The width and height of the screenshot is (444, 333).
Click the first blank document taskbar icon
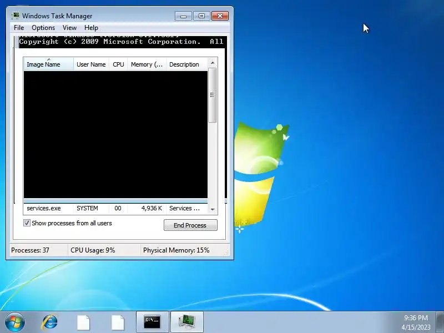(x=83, y=322)
